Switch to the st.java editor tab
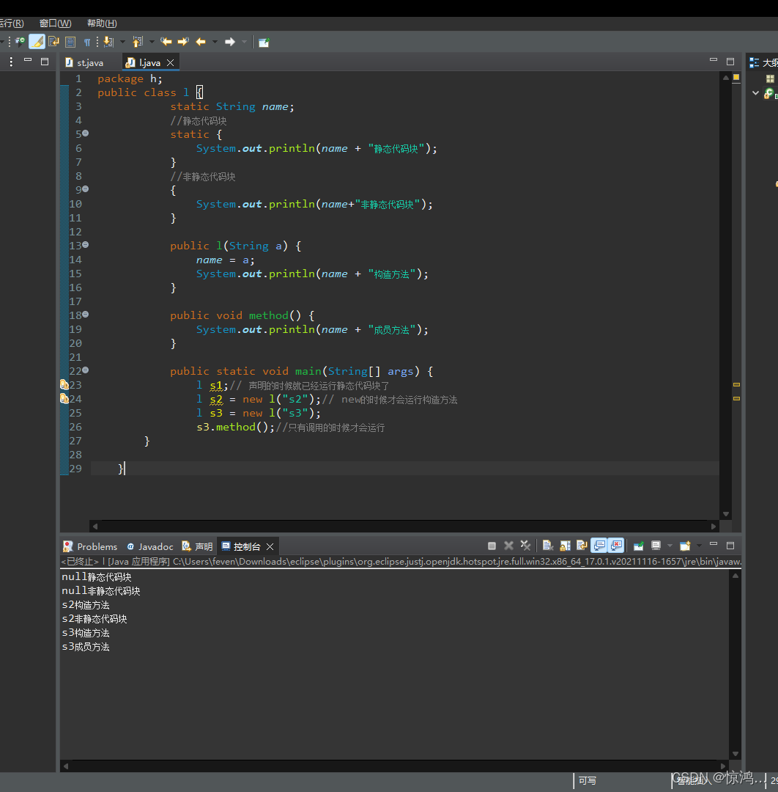This screenshot has width=778, height=792. point(89,63)
